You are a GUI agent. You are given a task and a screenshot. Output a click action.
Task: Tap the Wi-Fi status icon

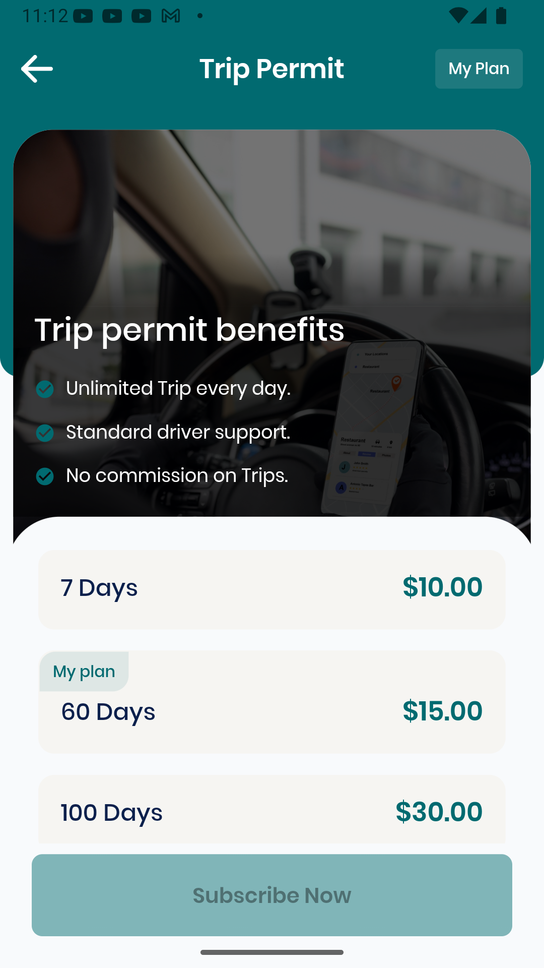(x=458, y=16)
